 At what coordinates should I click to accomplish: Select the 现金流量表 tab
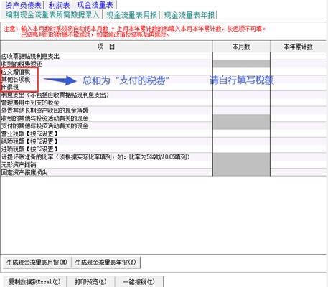click(x=95, y=5)
